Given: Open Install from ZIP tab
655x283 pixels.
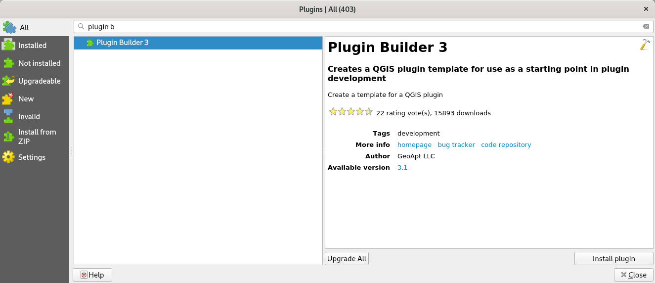Looking at the screenshot, I should 35,137.
